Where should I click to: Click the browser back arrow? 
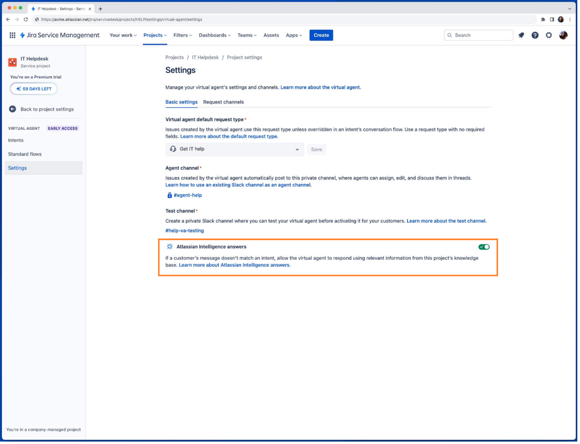pos(8,20)
